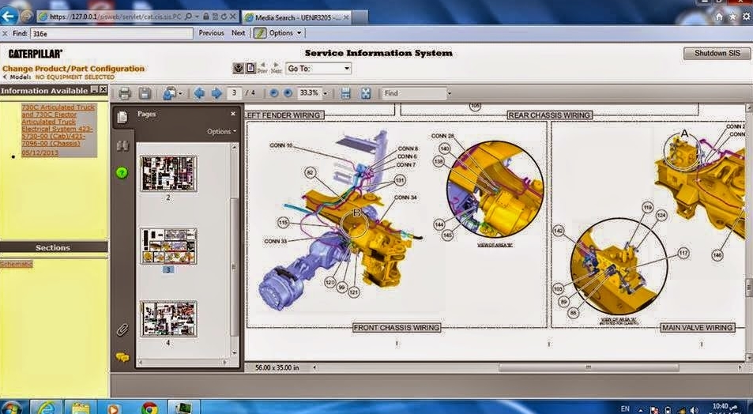Toggle fit-to-window full screen view icon
753x414 pixels.
366,93
